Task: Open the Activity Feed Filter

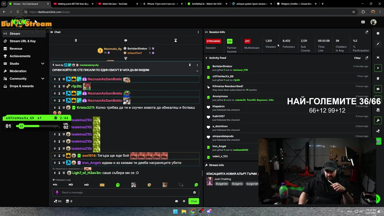Action: click(357, 58)
